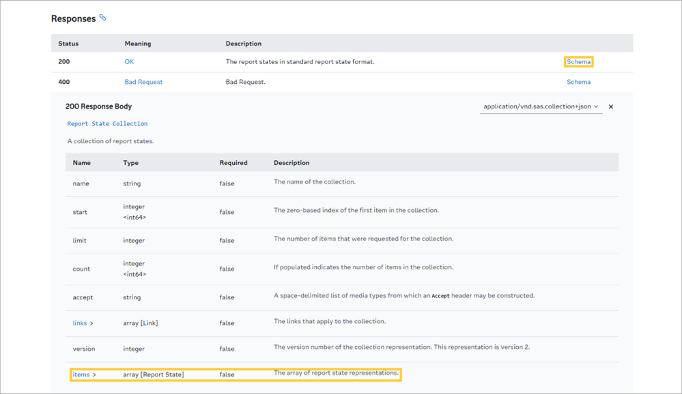682x394 pixels.
Task: Open the Schema link for Bad Request
Action: point(578,82)
